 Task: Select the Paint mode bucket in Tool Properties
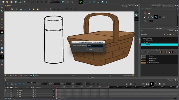pos(149,13)
